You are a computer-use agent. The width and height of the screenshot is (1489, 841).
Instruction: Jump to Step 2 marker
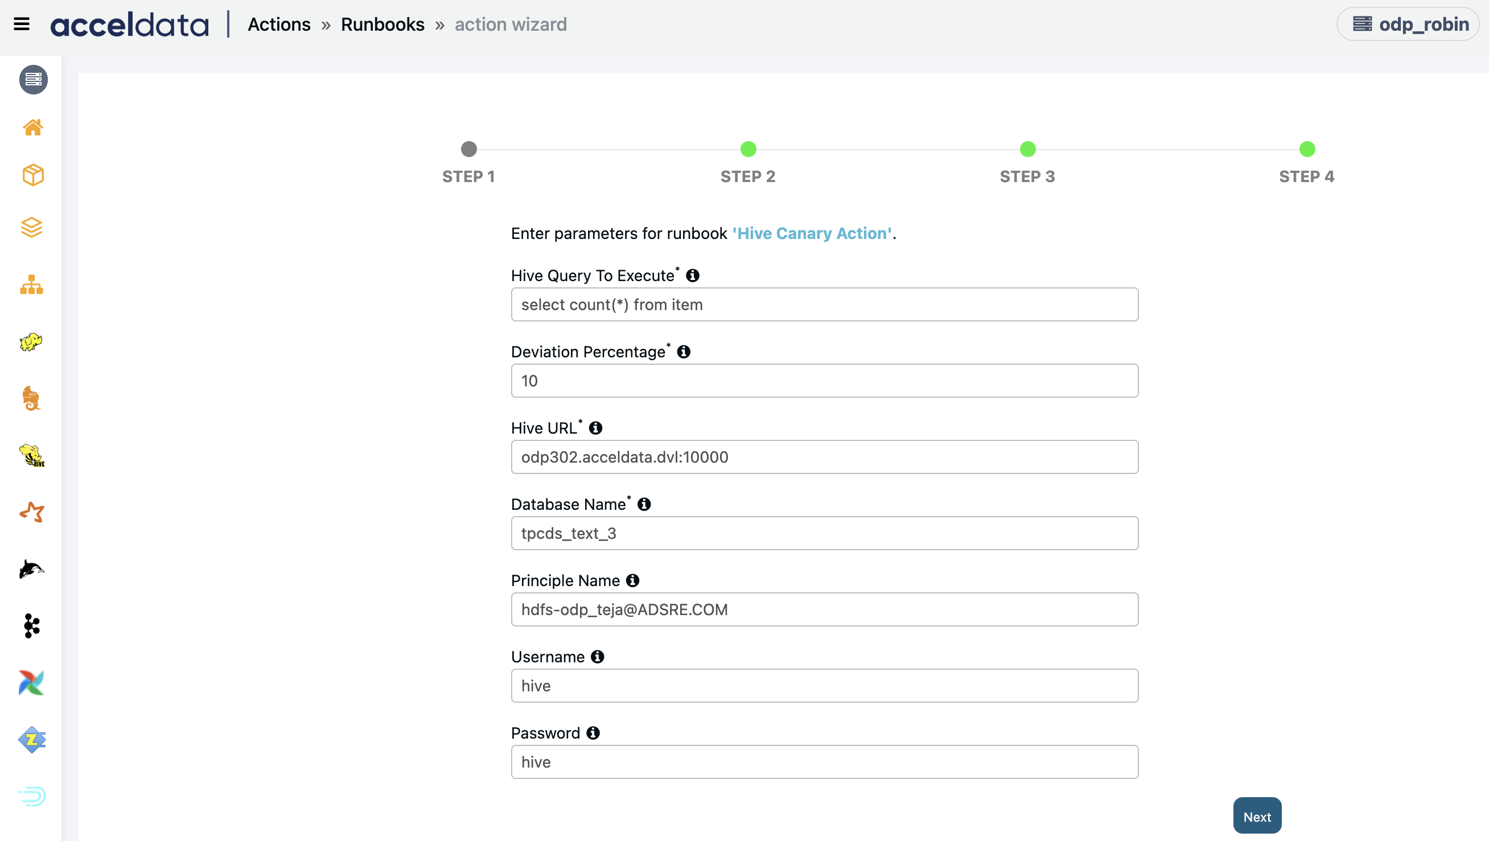click(x=748, y=149)
